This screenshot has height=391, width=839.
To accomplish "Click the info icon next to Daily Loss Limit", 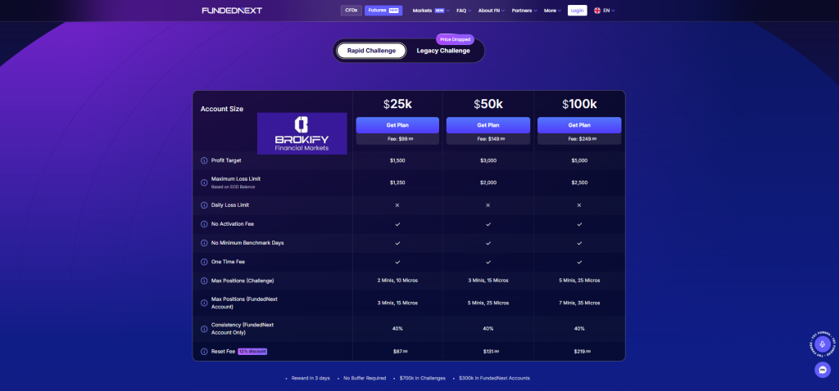I will pos(205,204).
